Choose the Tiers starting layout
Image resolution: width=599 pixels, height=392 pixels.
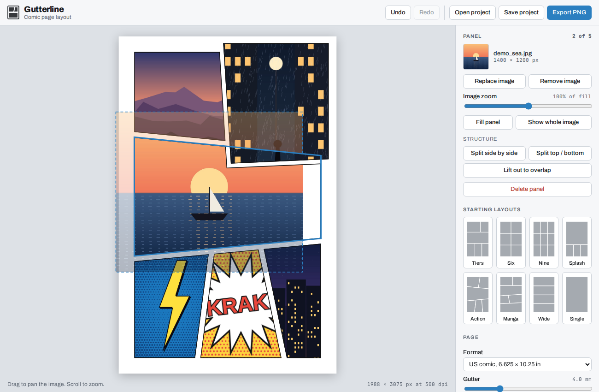coord(478,243)
